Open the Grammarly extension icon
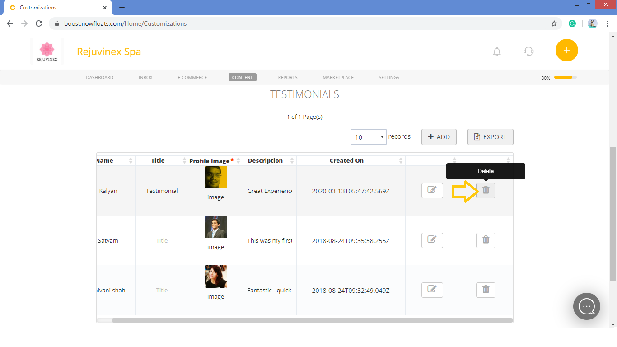The width and height of the screenshot is (617, 347). pyautogui.click(x=572, y=23)
